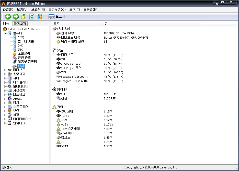The image size is (239, 171).
Task: Open the users icon in toolbar
Action: coord(40,16)
